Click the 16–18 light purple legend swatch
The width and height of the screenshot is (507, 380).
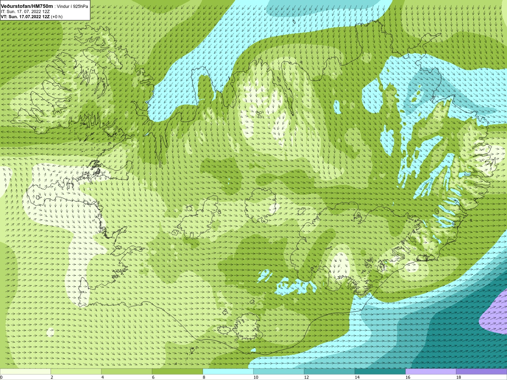coord(431,372)
